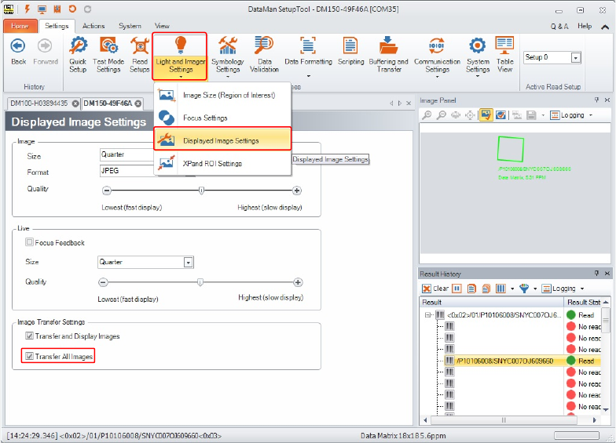616x443 pixels.
Task: Open Communication Settings
Action: (437, 56)
